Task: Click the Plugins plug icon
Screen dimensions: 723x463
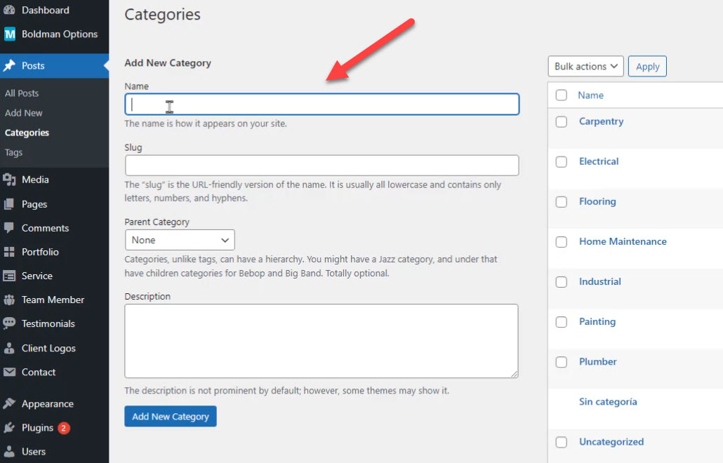Action: (9, 427)
